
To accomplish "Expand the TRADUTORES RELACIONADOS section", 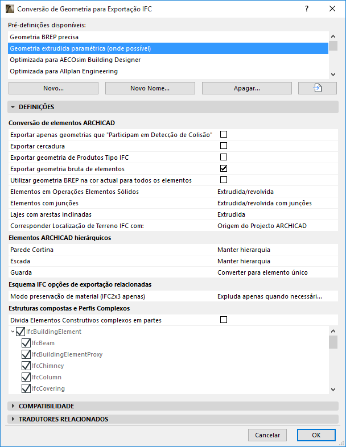I will pyautogui.click(x=13, y=419).
